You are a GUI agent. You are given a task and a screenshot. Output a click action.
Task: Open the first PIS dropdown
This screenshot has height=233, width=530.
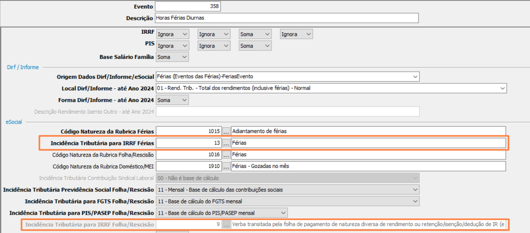[173, 46]
